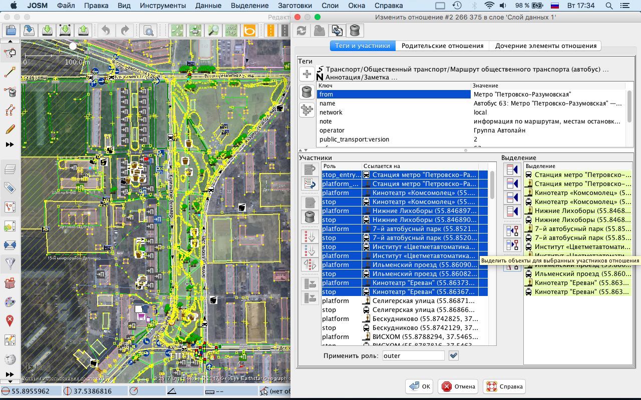The image size is (641, 400).
Task: Click delete relation trash icon in editor toolbar
Action: click(x=355, y=30)
